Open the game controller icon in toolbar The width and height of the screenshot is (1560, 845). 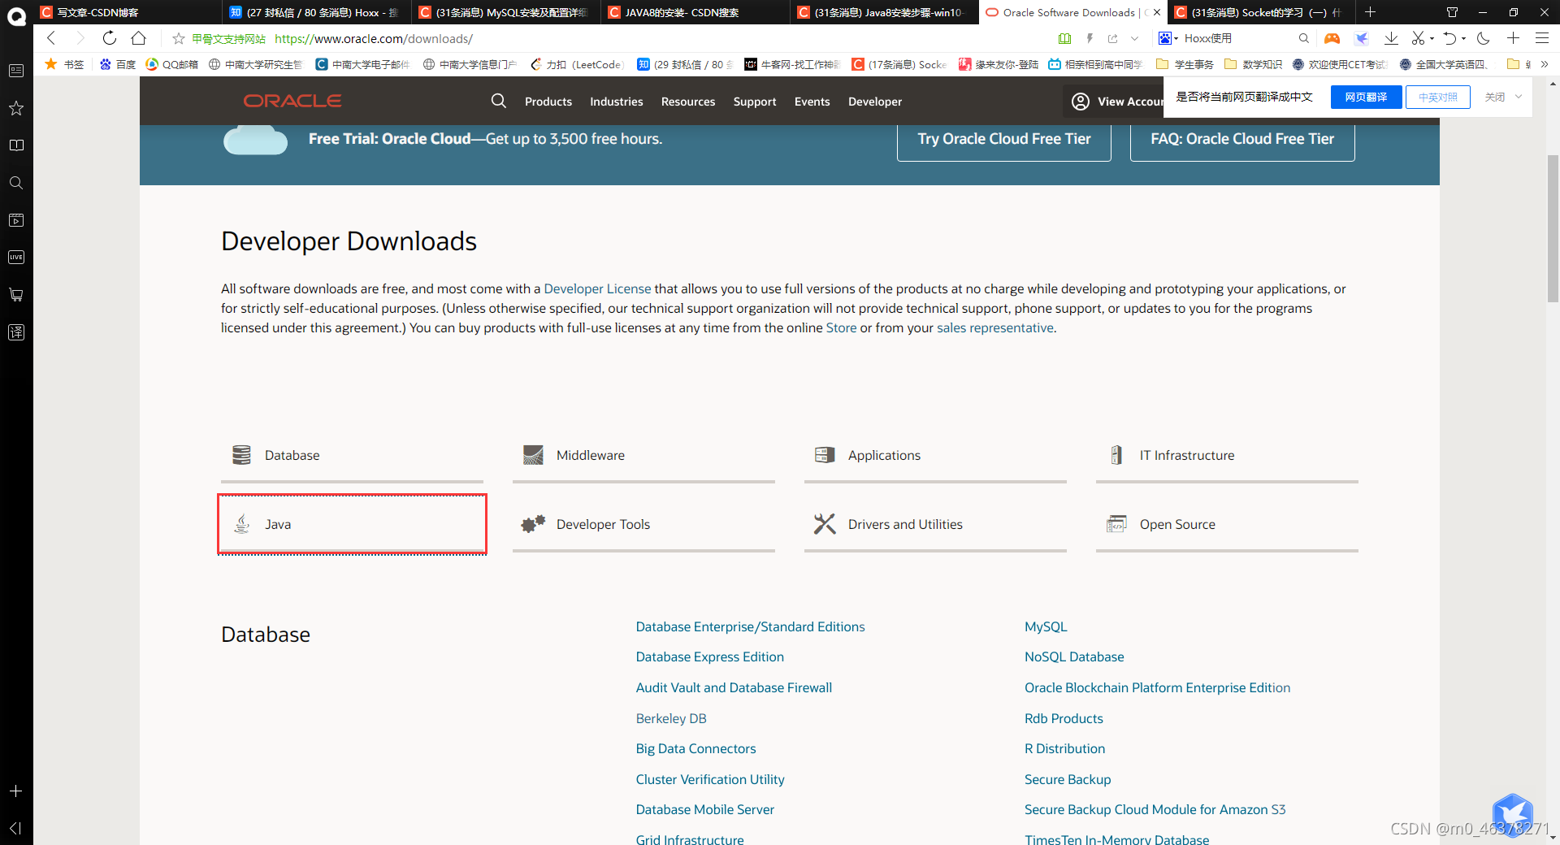[x=1332, y=38]
